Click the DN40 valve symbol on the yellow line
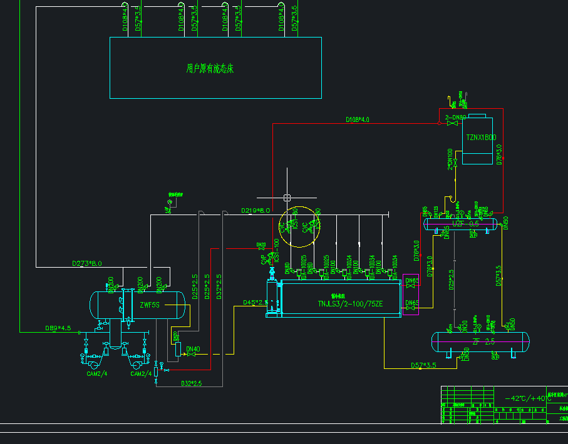Viewport: 568px width, 444px height. (x=190, y=355)
